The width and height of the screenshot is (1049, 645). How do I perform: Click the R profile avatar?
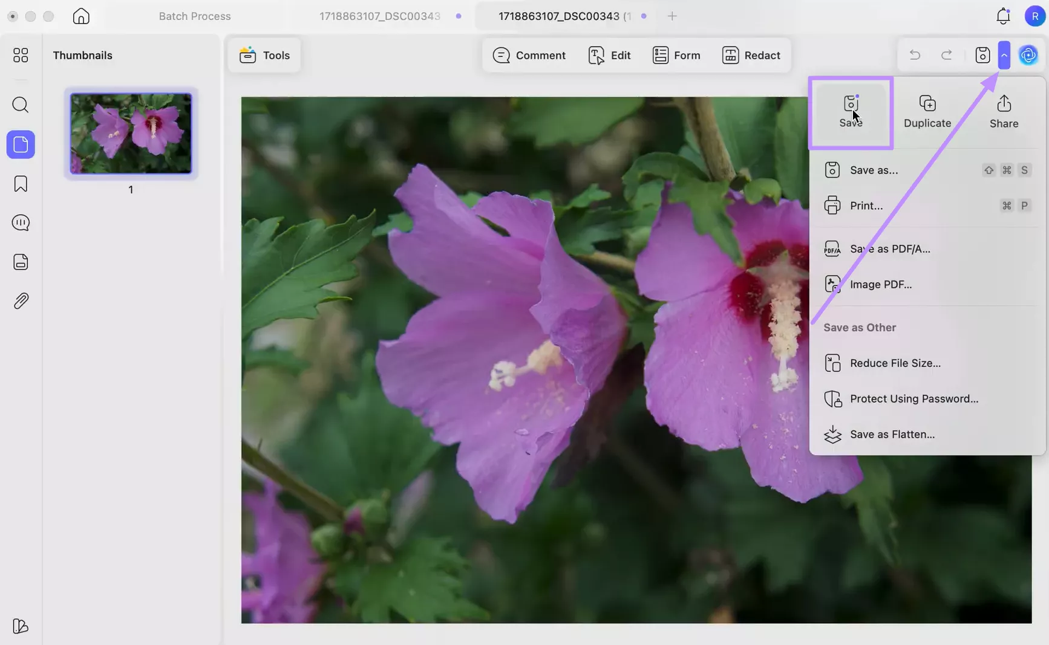[1034, 16]
